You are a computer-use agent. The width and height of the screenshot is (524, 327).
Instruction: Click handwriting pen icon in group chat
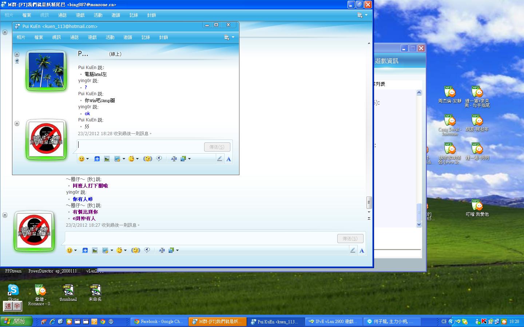click(x=353, y=250)
